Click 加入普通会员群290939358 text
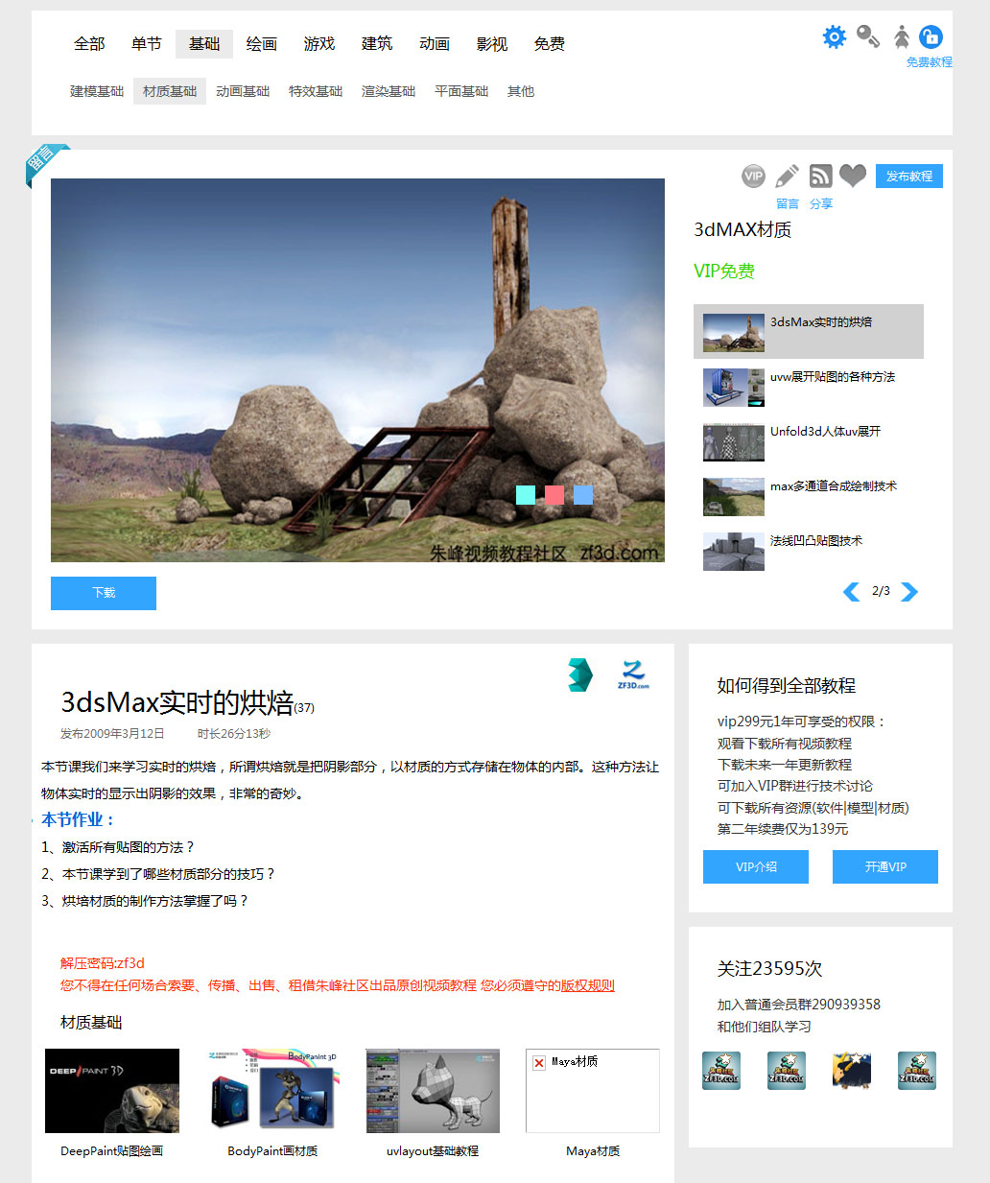This screenshot has height=1183, width=990. [x=799, y=1005]
